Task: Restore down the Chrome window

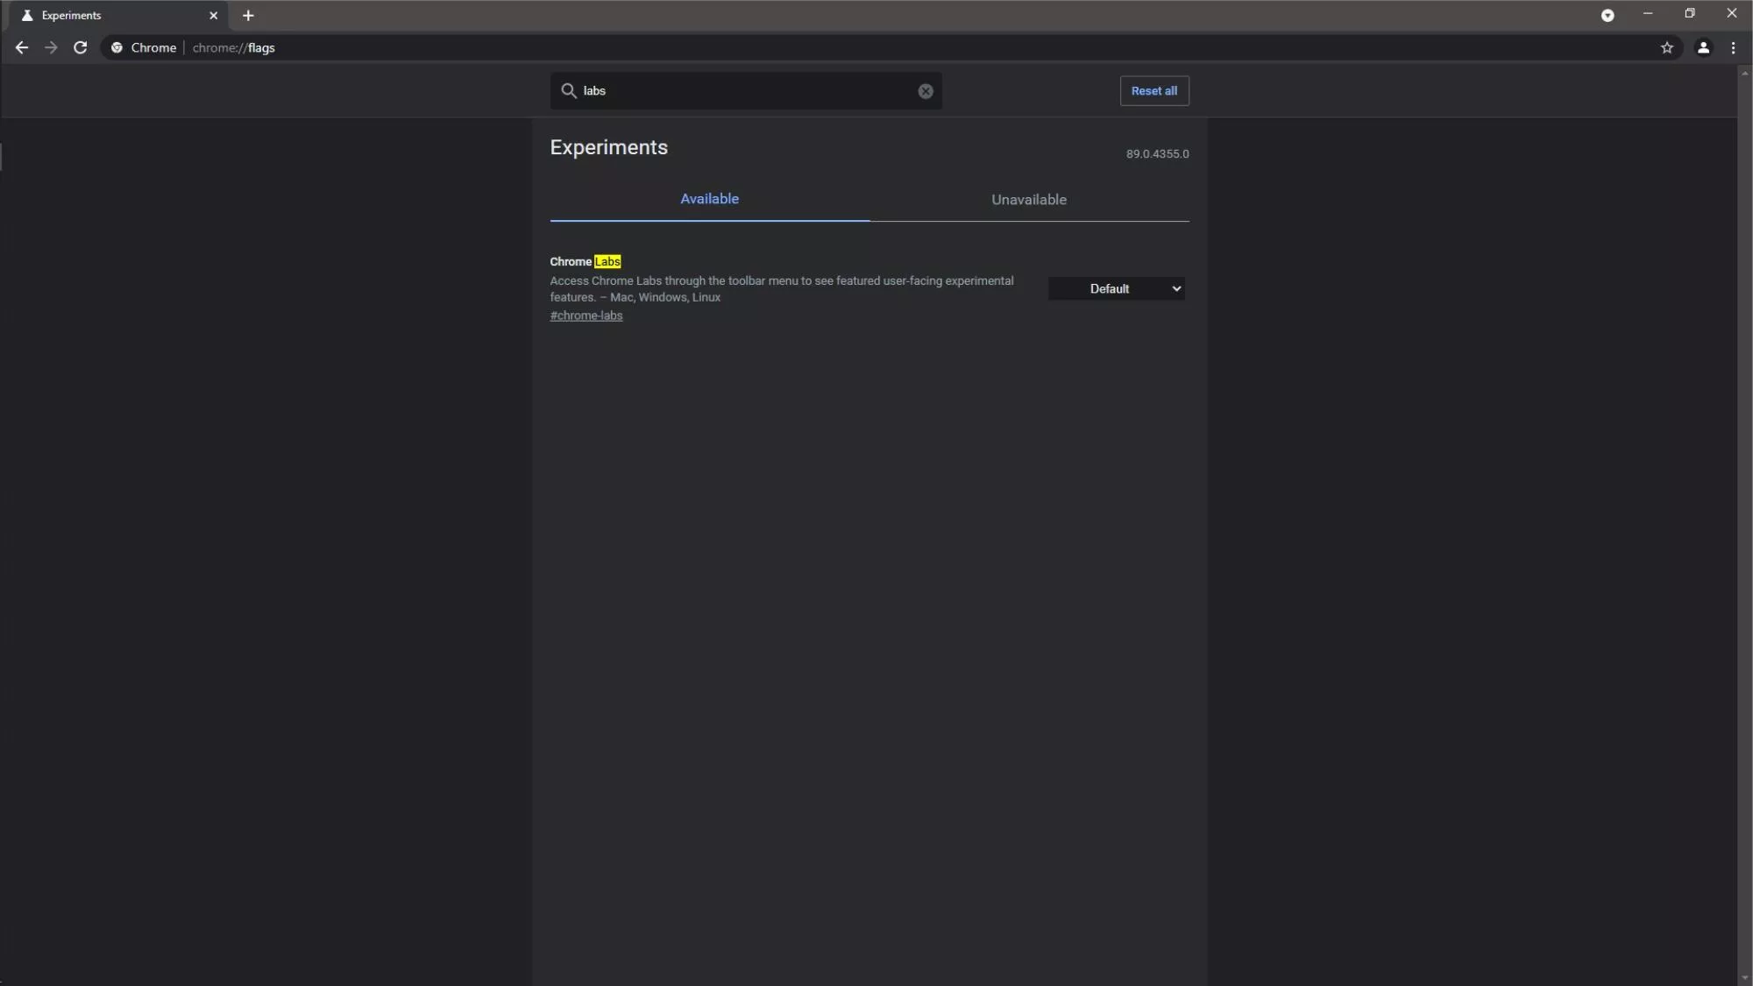Action: coord(1690,13)
